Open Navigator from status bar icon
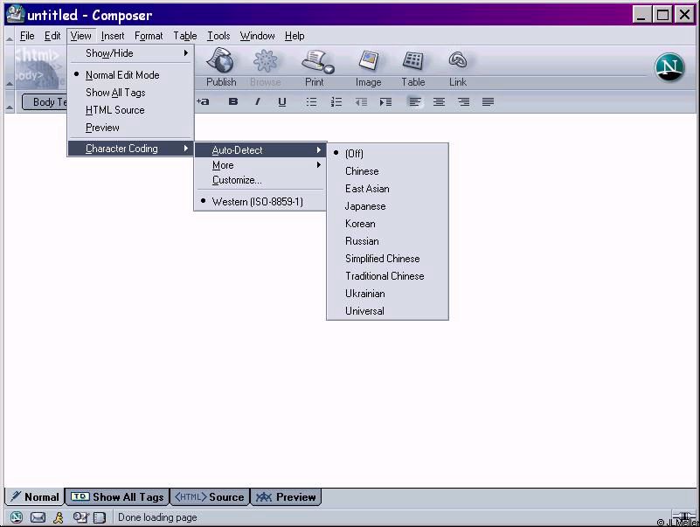 [x=17, y=517]
